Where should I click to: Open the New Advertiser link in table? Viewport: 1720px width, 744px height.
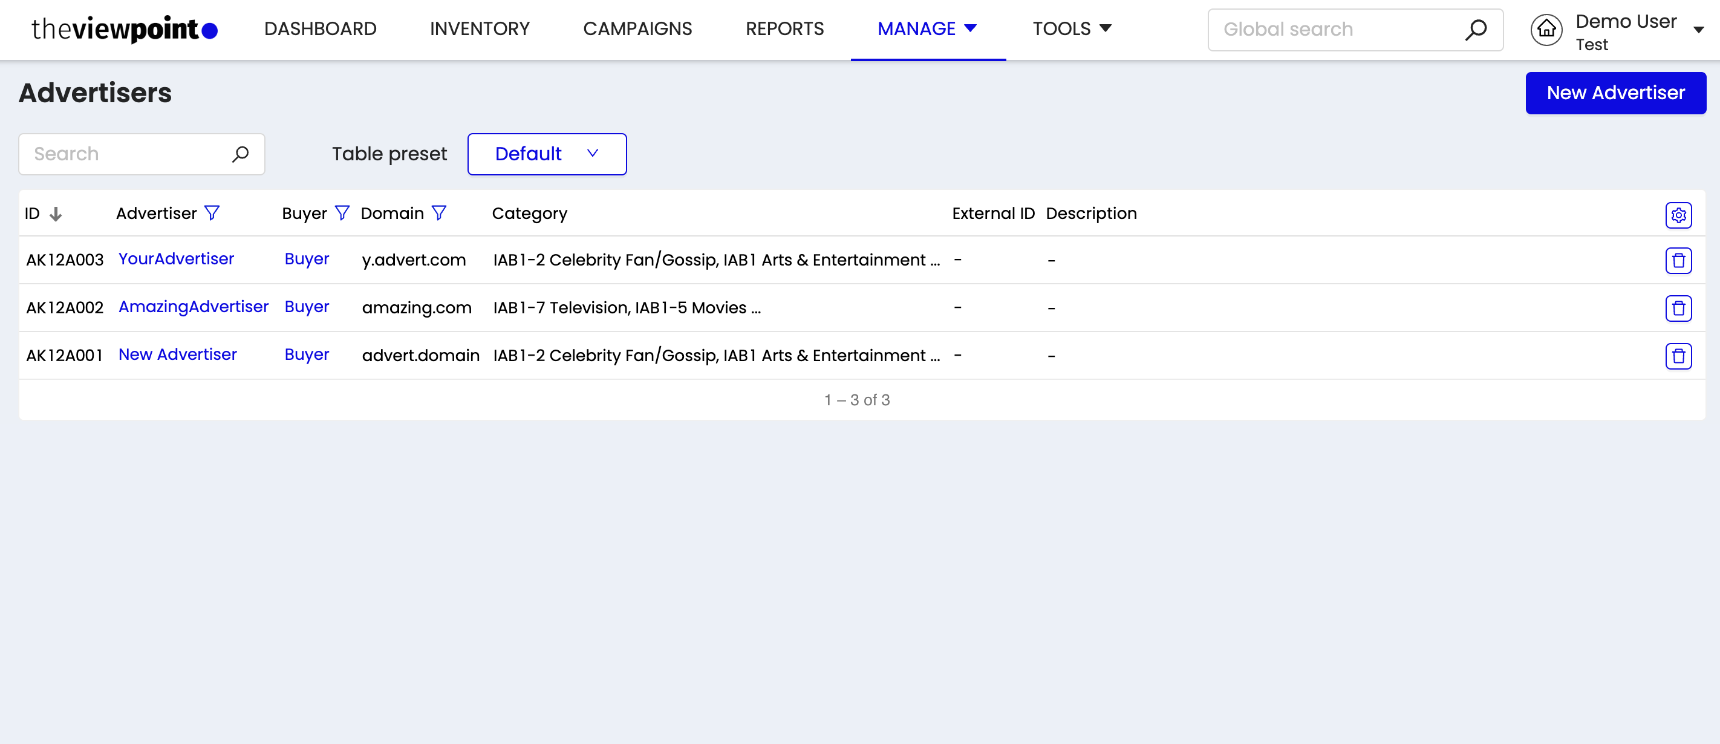[178, 354]
